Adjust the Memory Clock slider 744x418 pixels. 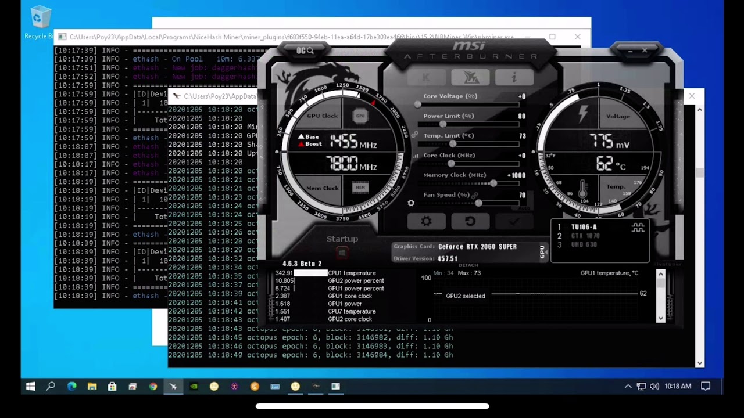point(468,183)
